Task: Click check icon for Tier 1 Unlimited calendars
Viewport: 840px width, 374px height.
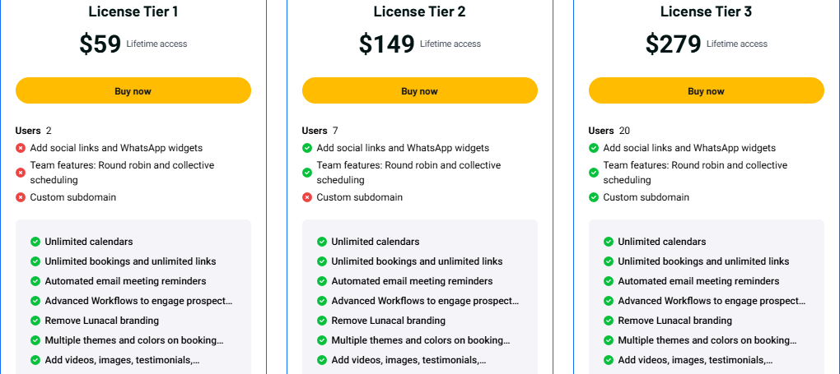Action: (35, 242)
